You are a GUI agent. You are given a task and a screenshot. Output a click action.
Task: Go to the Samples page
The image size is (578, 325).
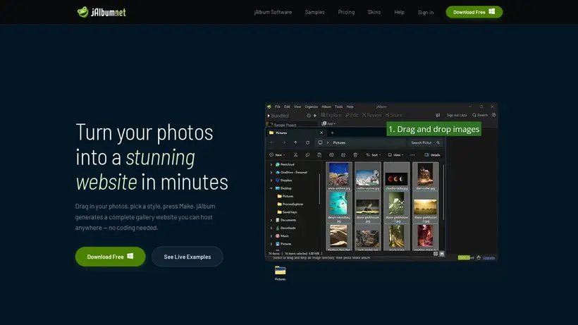click(x=315, y=12)
